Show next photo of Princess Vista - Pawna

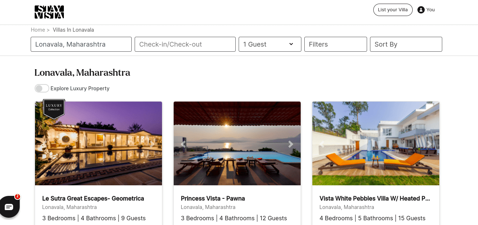pos(290,144)
